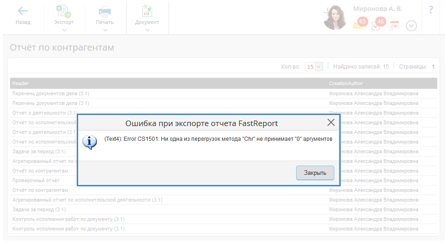446x242 pixels.
Task: Click dialog title 'Ошибка при экспорте отчета FastReport'
Action: [x=201, y=123]
